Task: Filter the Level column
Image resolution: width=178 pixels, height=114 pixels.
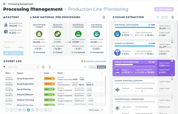Action: point(54,73)
